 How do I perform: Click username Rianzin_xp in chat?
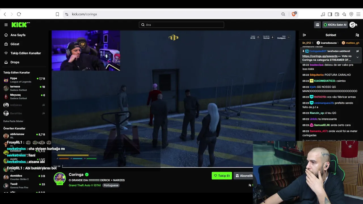tap(317, 113)
